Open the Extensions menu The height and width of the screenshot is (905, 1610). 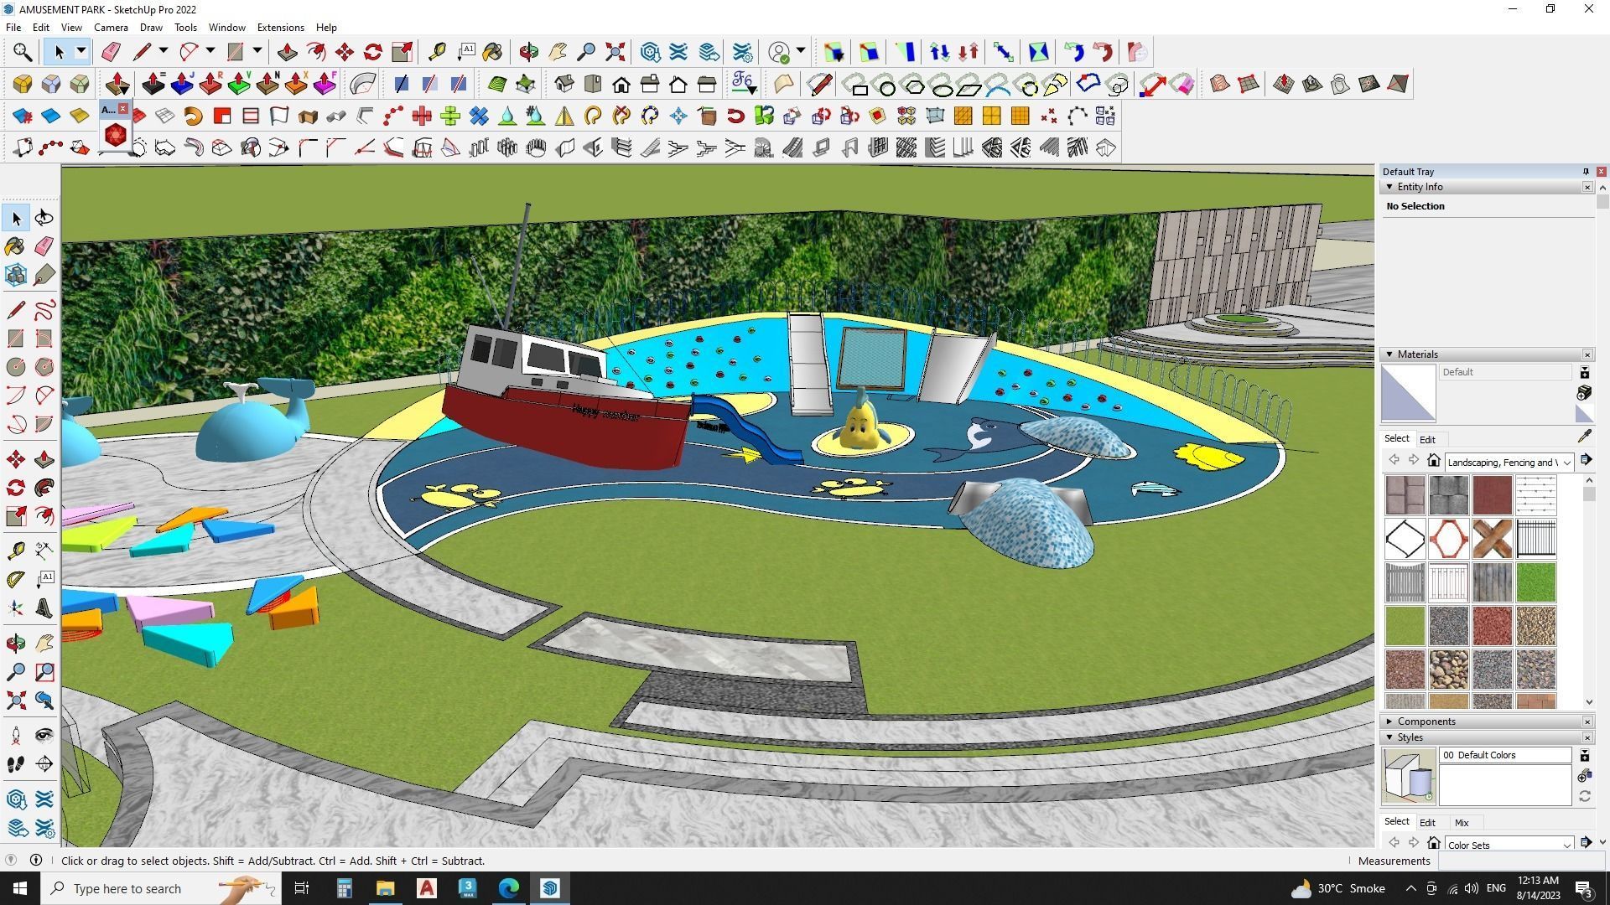click(280, 28)
